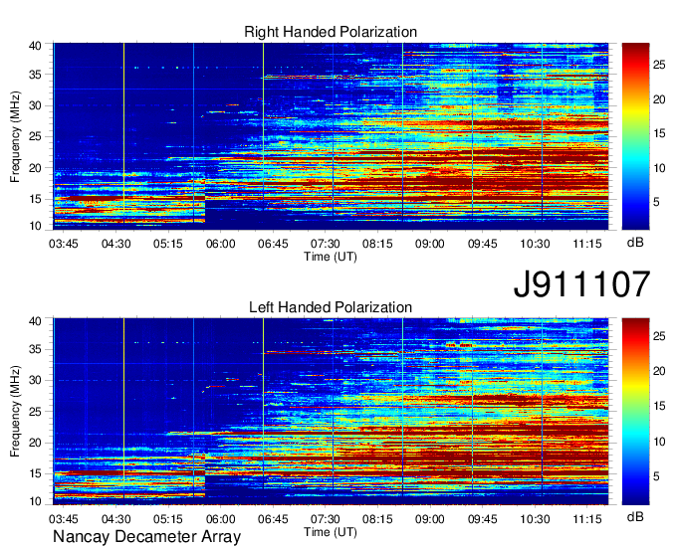Click Frequency (MHz) axis label of Right Handed plot
This screenshot has width=677, height=549.
15,136
